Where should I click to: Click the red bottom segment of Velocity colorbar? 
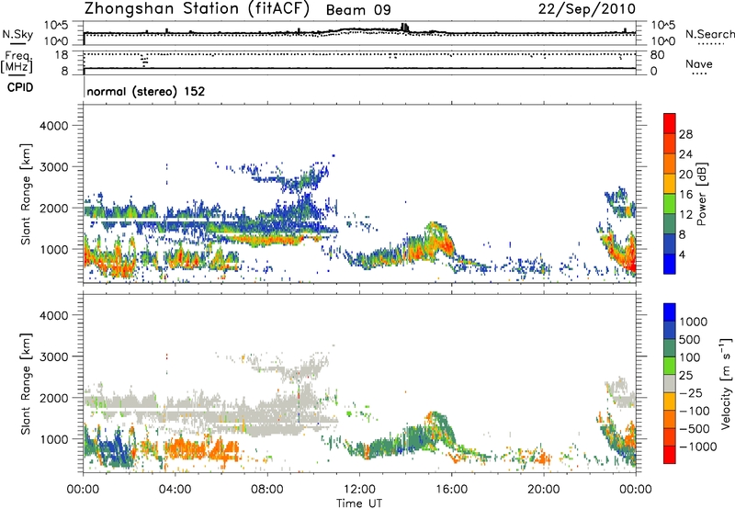pos(670,455)
